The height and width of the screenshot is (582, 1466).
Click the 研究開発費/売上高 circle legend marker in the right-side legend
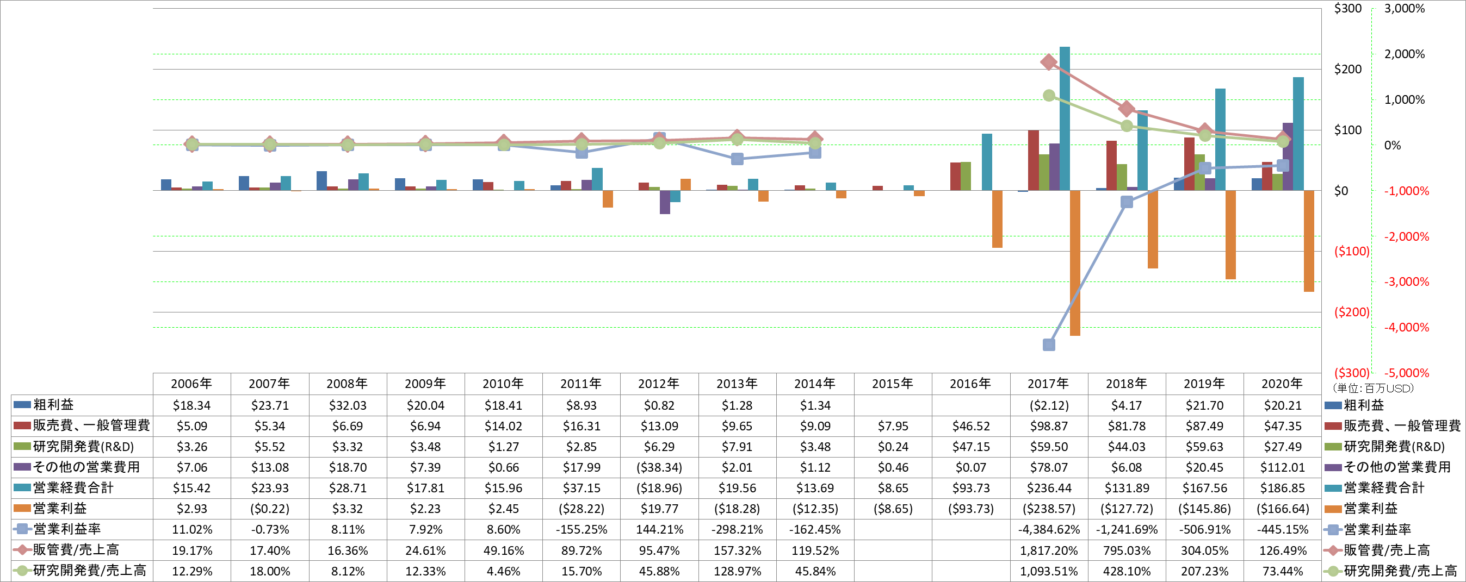[1333, 571]
